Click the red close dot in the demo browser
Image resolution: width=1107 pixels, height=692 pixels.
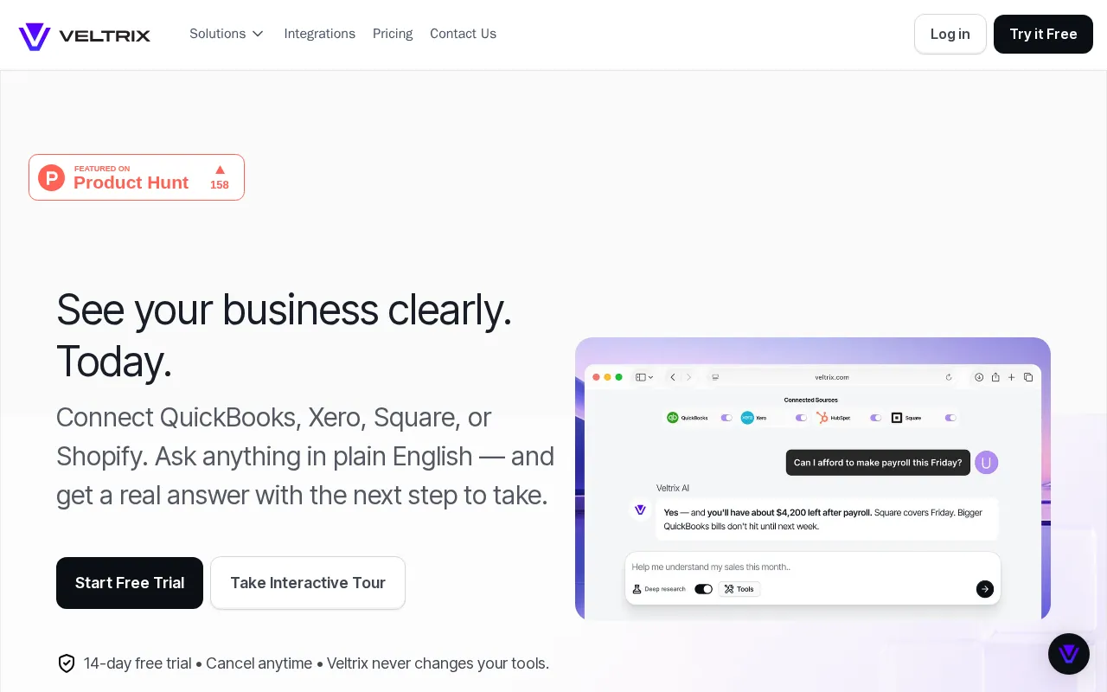coord(596,377)
